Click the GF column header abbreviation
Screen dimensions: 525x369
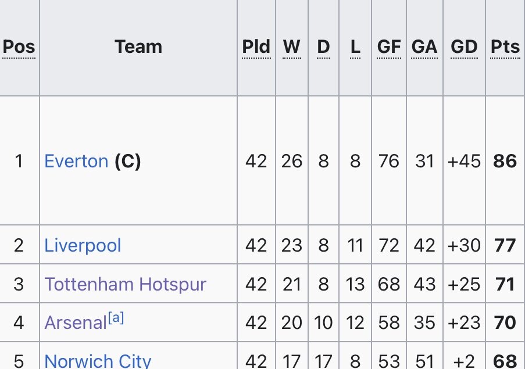[x=389, y=46]
